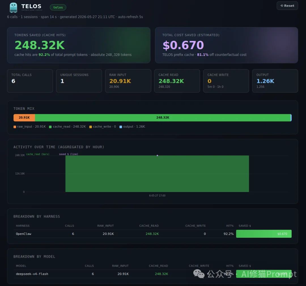The height and width of the screenshot is (286, 306).
Task: Select the Unique Sessions stat card
Action: (79, 81)
